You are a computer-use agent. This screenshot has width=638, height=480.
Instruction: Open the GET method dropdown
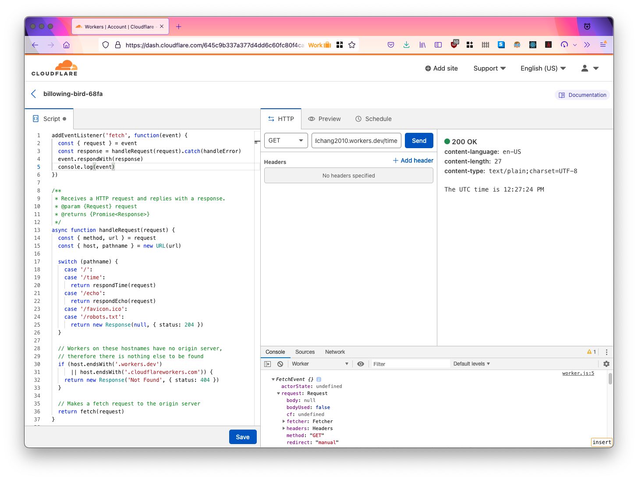coord(286,141)
